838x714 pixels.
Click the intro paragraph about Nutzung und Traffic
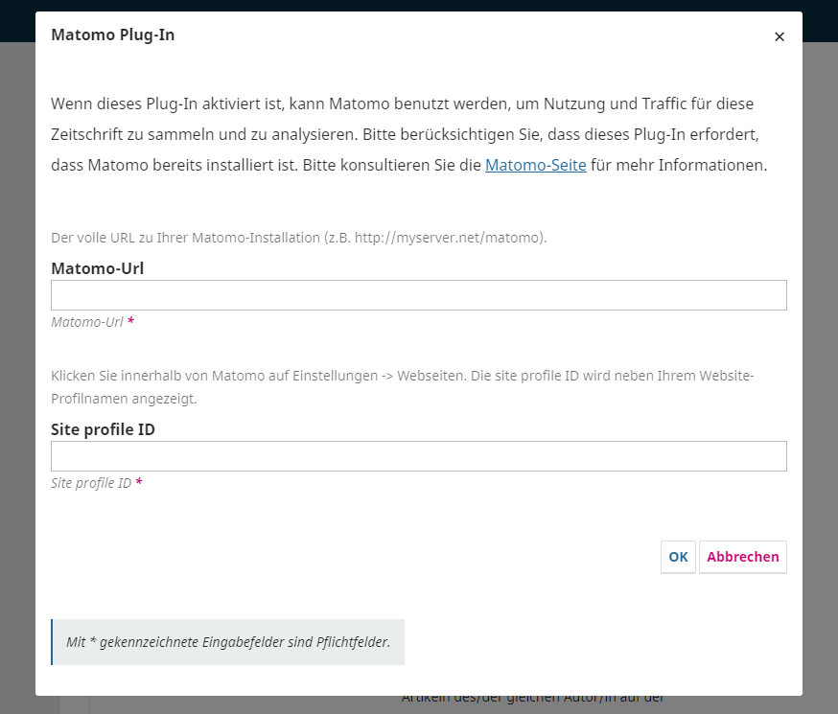click(x=408, y=133)
